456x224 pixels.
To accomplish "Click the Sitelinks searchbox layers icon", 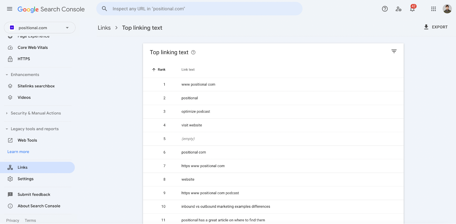I will pyautogui.click(x=10, y=86).
